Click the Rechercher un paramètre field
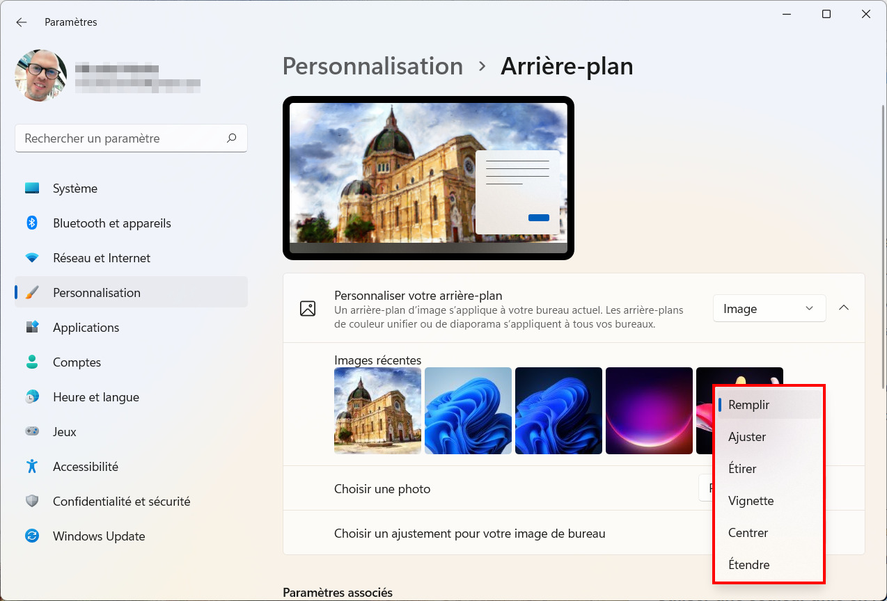The image size is (887, 601). (x=131, y=138)
